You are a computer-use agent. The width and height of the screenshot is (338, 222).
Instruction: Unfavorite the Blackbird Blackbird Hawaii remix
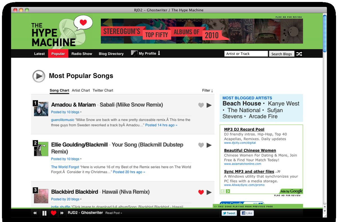pos(201,192)
